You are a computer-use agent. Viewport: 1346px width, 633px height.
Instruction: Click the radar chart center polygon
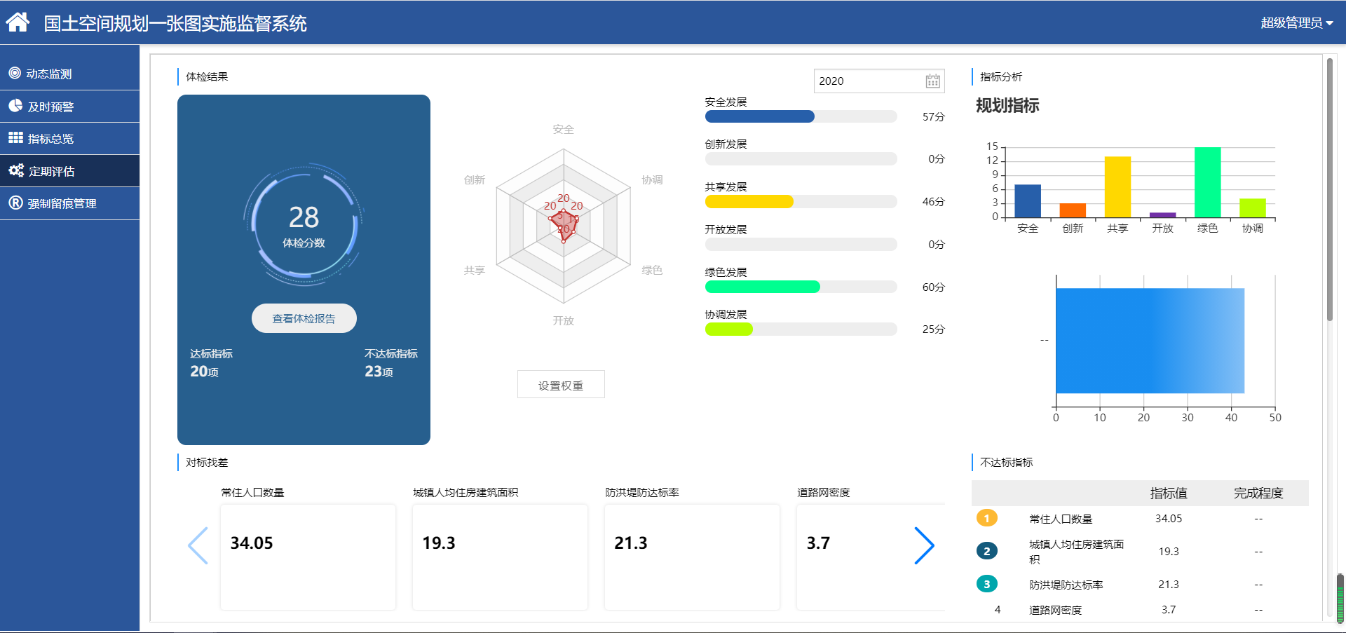(564, 225)
